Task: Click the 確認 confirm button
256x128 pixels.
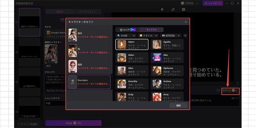Action: (x=178, y=106)
